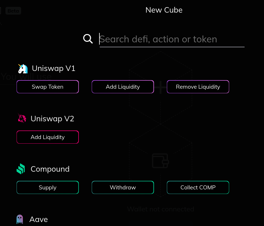Click the magnifying glass search icon

88,39
